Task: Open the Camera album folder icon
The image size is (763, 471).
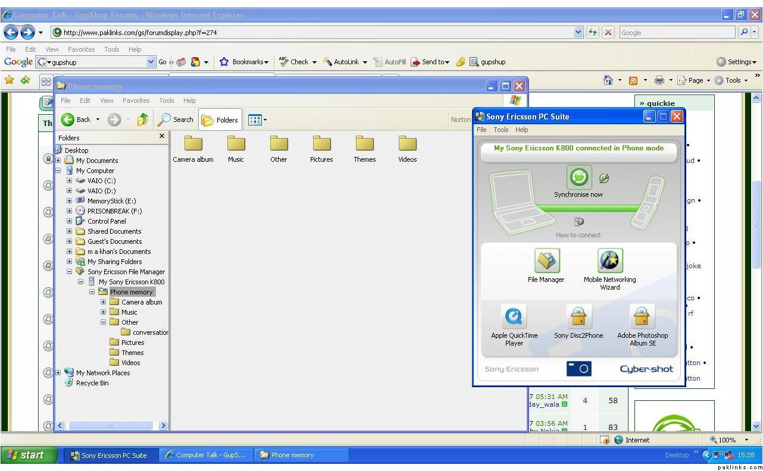Action: click(193, 144)
